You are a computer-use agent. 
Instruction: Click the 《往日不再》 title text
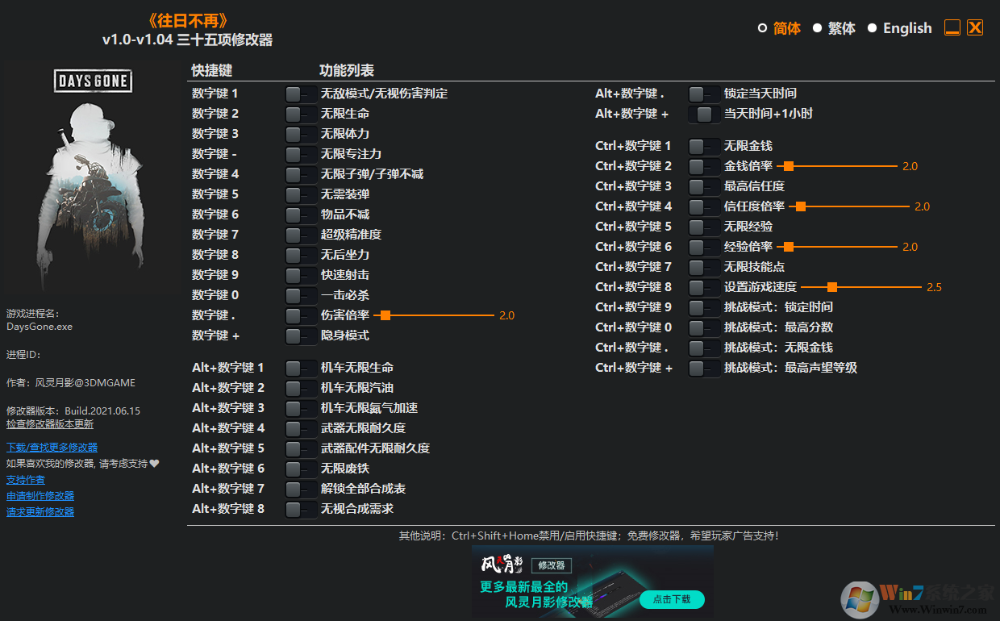(x=188, y=21)
